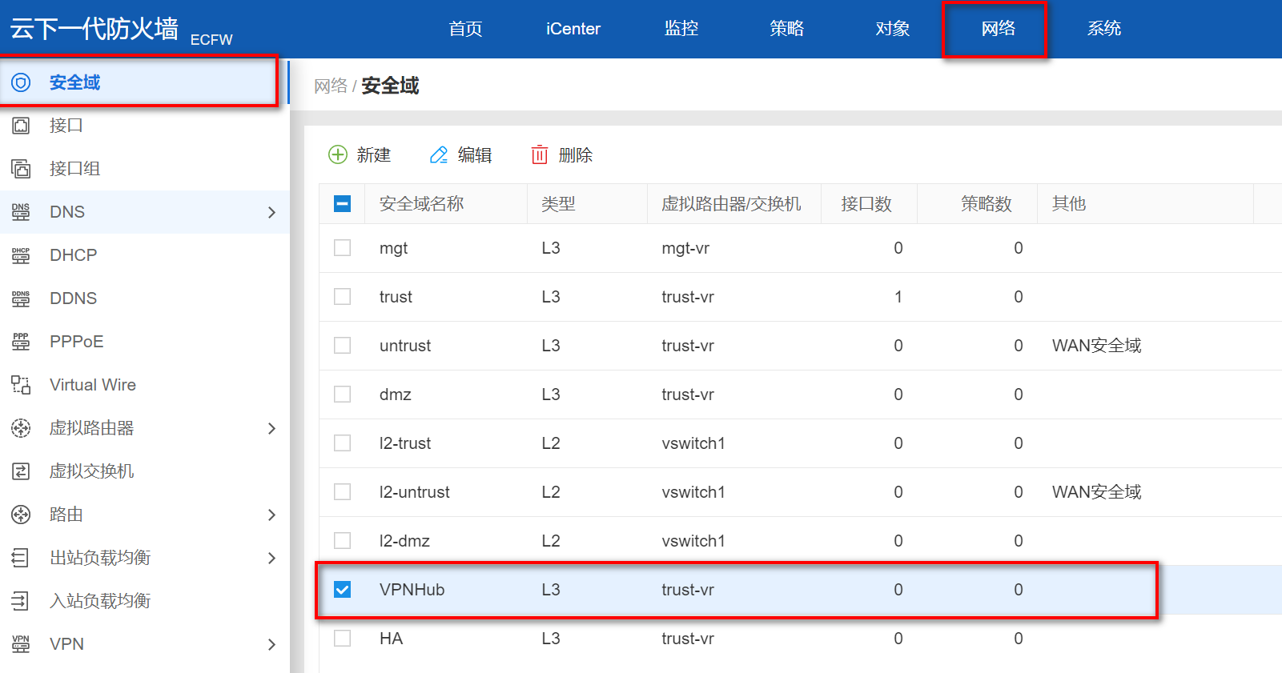Click the green plus icon for 新建
The image size is (1282, 673).
(338, 154)
